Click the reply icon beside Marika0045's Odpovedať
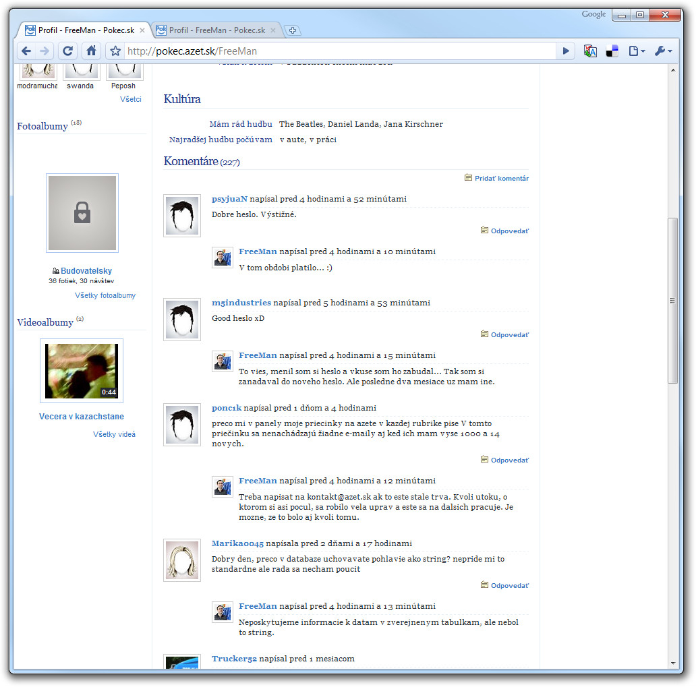This screenshot has height=687, width=696. coord(485,585)
